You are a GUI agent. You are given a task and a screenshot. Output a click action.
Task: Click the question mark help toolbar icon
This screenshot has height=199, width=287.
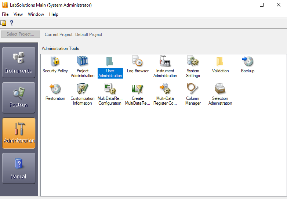coord(11,23)
